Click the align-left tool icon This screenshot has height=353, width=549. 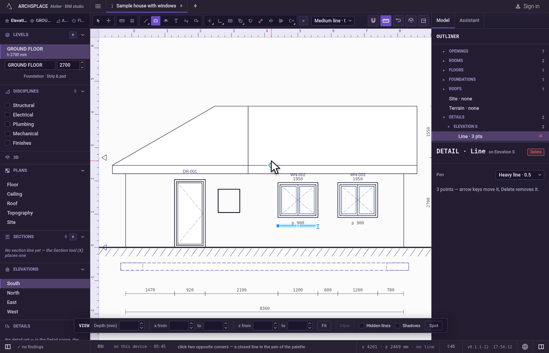(281, 21)
